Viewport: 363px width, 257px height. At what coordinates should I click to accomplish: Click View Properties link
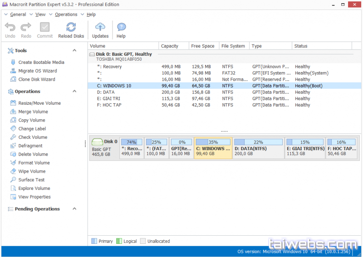[34, 197]
